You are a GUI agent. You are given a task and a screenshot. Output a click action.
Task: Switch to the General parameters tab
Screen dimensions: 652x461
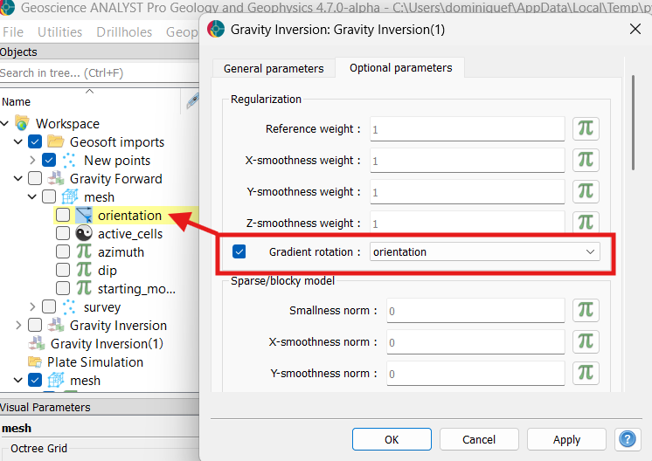point(274,68)
